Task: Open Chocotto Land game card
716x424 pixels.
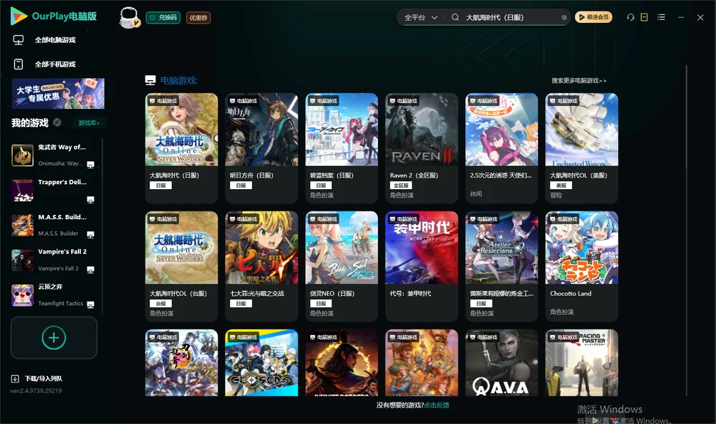Action: (x=581, y=266)
